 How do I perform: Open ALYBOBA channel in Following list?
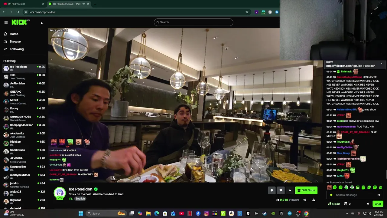[x=24, y=160]
